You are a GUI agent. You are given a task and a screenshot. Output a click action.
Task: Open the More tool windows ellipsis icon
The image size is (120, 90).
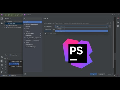click(x=2, y=27)
